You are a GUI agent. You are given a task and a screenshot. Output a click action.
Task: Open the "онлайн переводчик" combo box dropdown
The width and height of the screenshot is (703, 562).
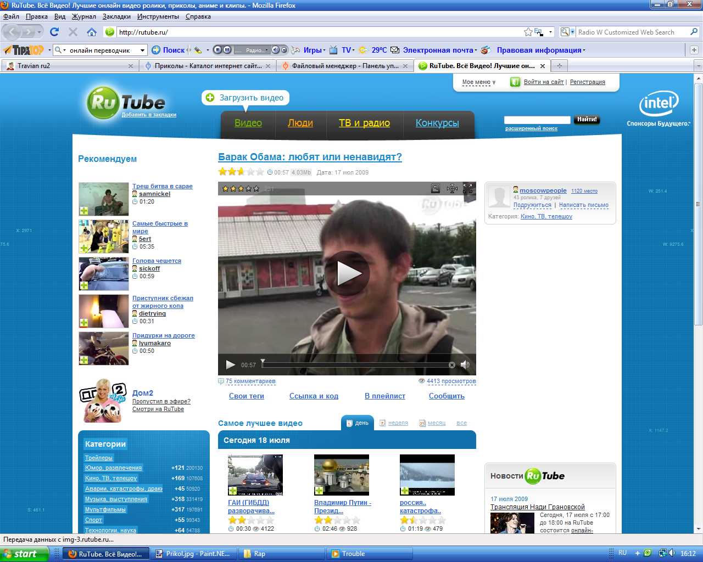(142, 50)
